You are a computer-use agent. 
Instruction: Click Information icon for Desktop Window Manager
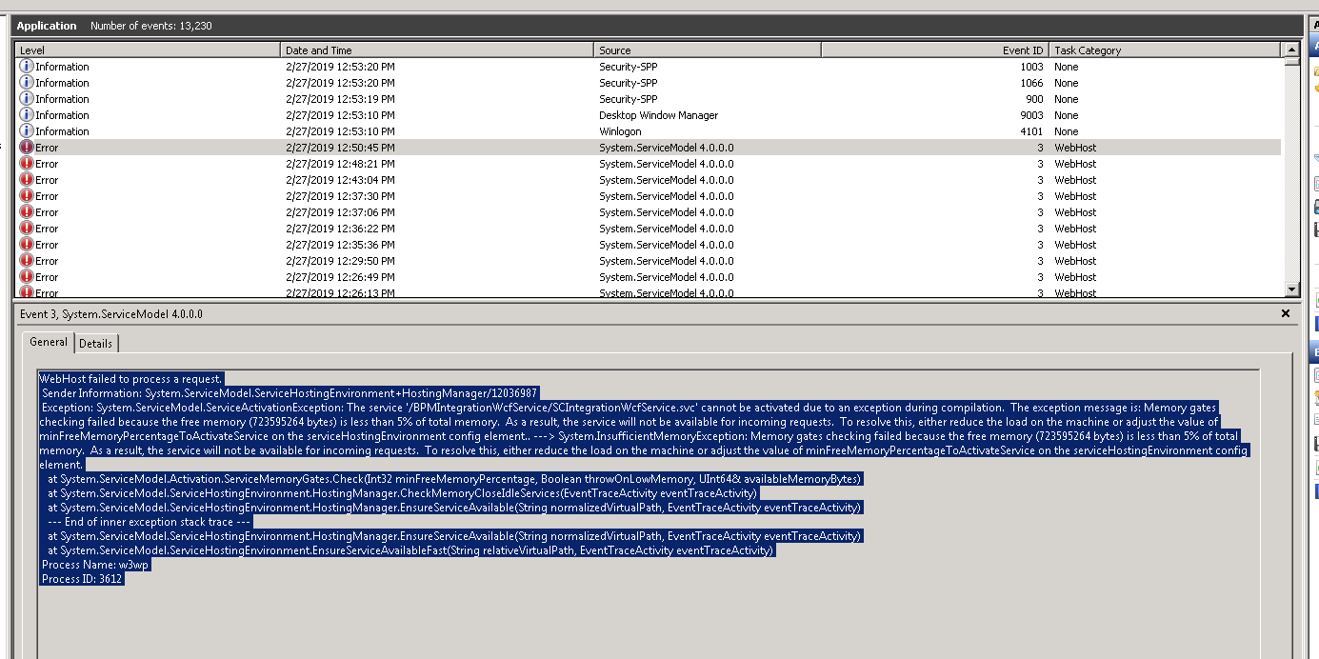[x=27, y=115]
